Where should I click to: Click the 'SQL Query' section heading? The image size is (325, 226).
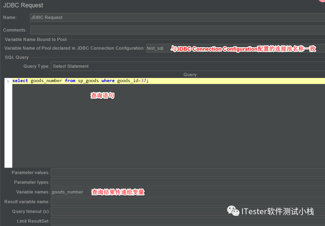17,57
